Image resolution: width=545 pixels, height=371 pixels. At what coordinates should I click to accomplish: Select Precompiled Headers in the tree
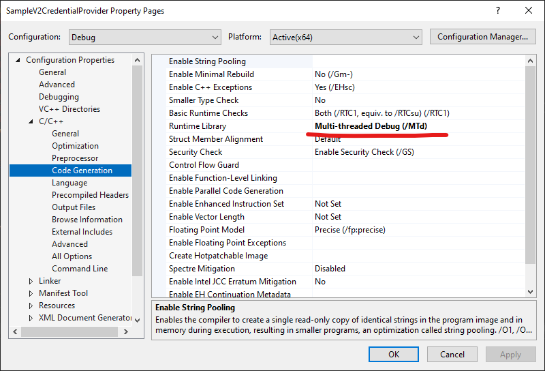pyautogui.click(x=90, y=195)
